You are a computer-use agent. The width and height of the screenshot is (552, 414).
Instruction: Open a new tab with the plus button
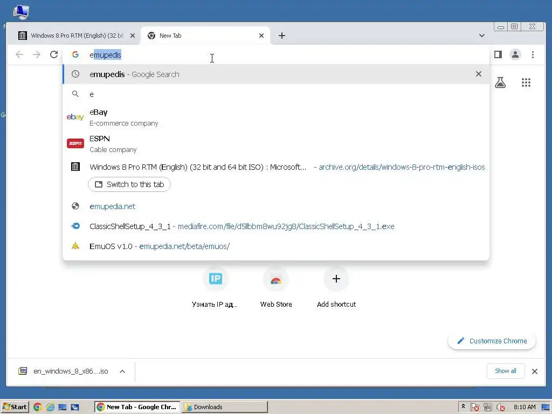[x=281, y=36]
